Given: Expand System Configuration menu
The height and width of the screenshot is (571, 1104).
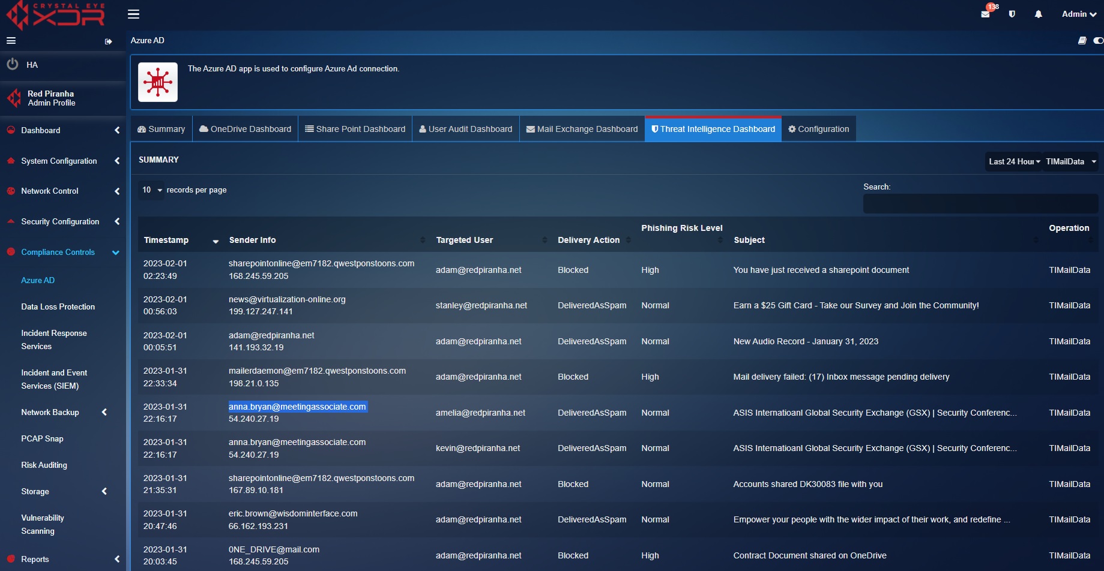Looking at the screenshot, I should [x=63, y=161].
